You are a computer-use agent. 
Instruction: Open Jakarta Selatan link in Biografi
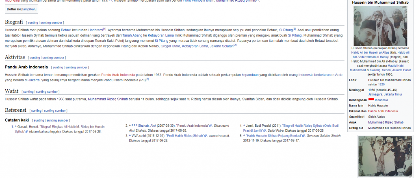[x=221, y=46]
